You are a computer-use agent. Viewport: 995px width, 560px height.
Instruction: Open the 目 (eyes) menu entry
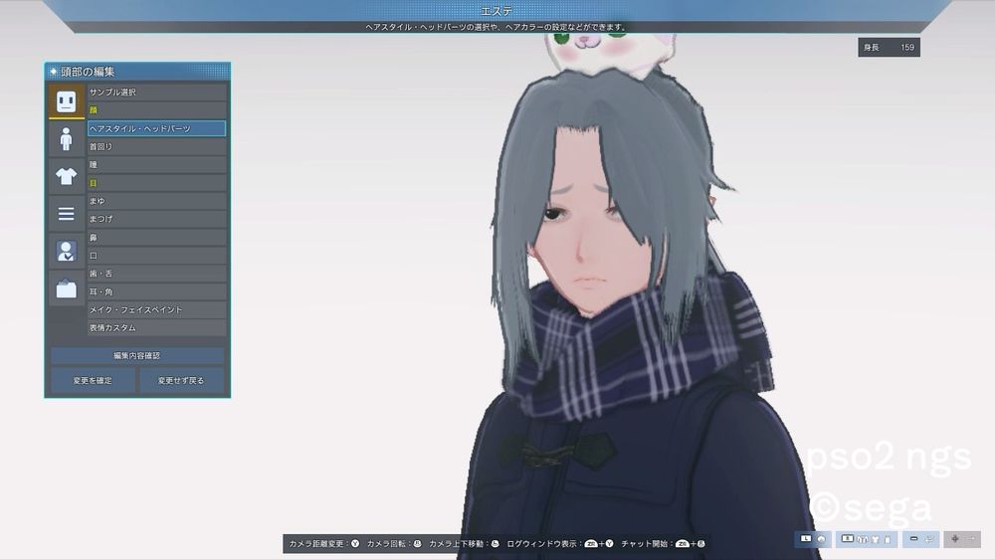pyautogui.click(x=156, y=183)
